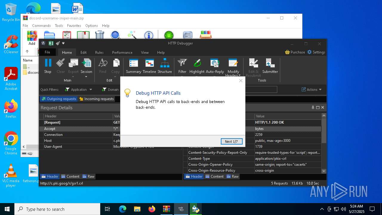Stop capturing in HTTP Debugger
This screenshot has height=215, width=382.
point(48,66)
